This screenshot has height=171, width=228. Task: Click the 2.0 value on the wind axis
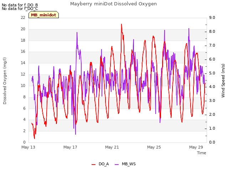coord(212,114)
